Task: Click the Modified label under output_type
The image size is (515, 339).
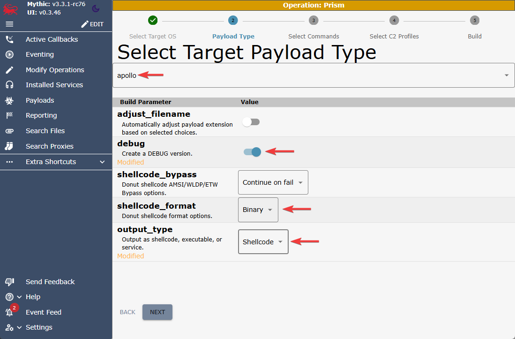Action: [130, 256]
